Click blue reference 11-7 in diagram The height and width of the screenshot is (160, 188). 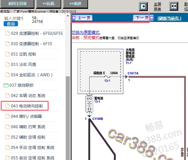tap(129, 63)
